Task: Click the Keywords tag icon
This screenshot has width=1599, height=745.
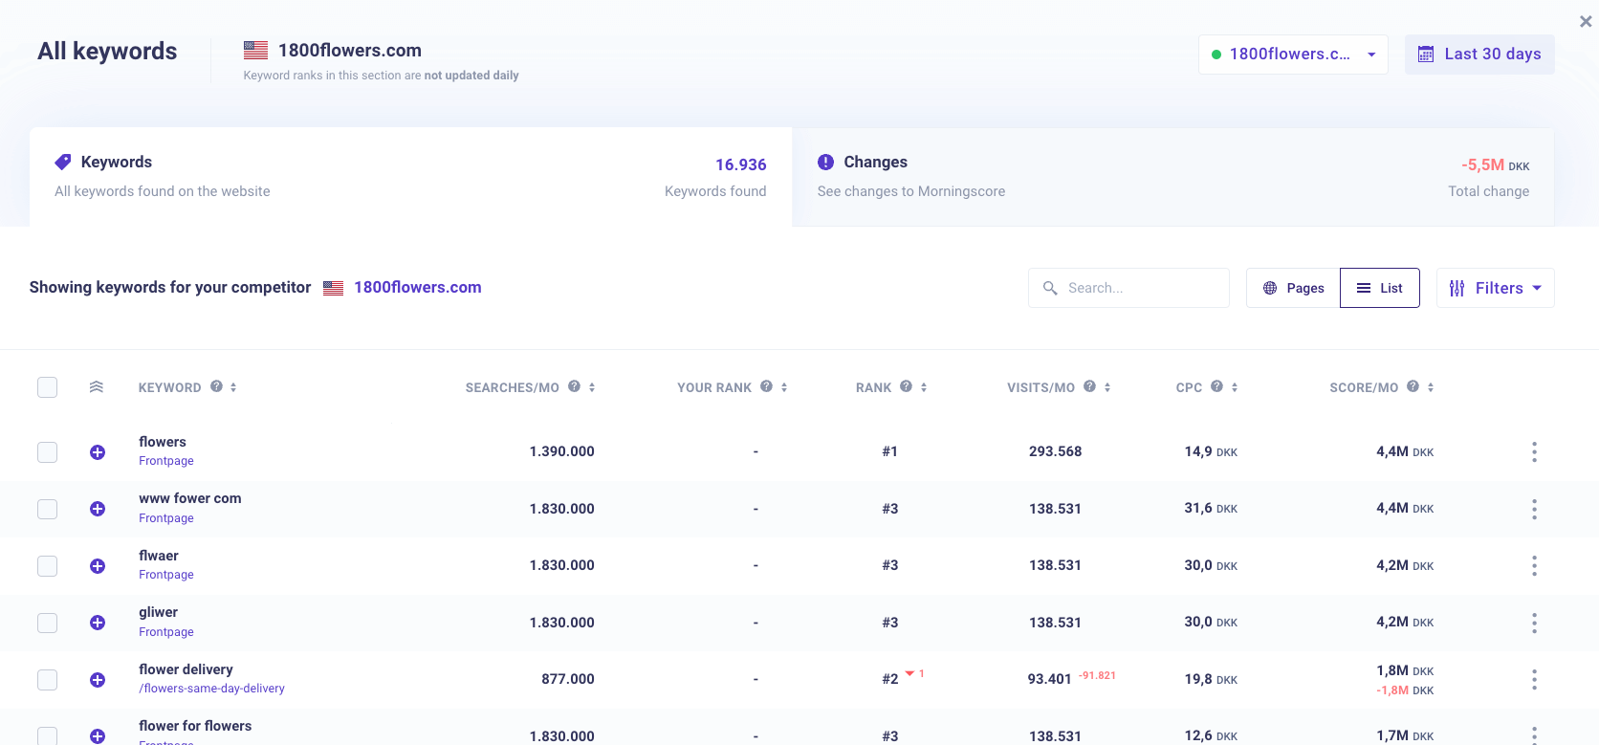Action: point(63,162)
